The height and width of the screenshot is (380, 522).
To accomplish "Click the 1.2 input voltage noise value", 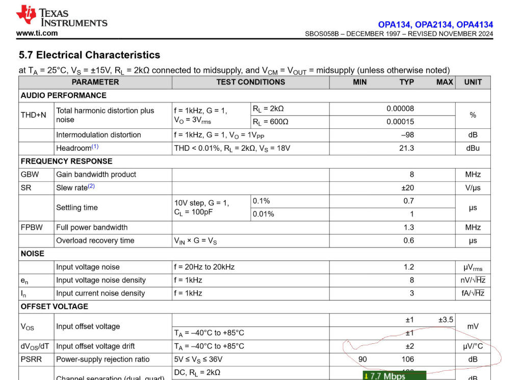I will coord(409,267).
